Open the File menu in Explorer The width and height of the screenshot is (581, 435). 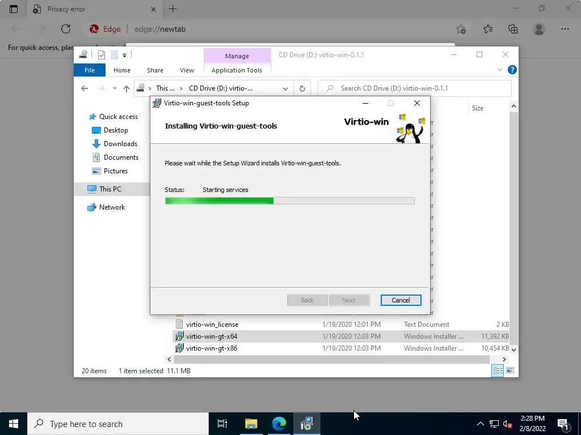(89, 70)
